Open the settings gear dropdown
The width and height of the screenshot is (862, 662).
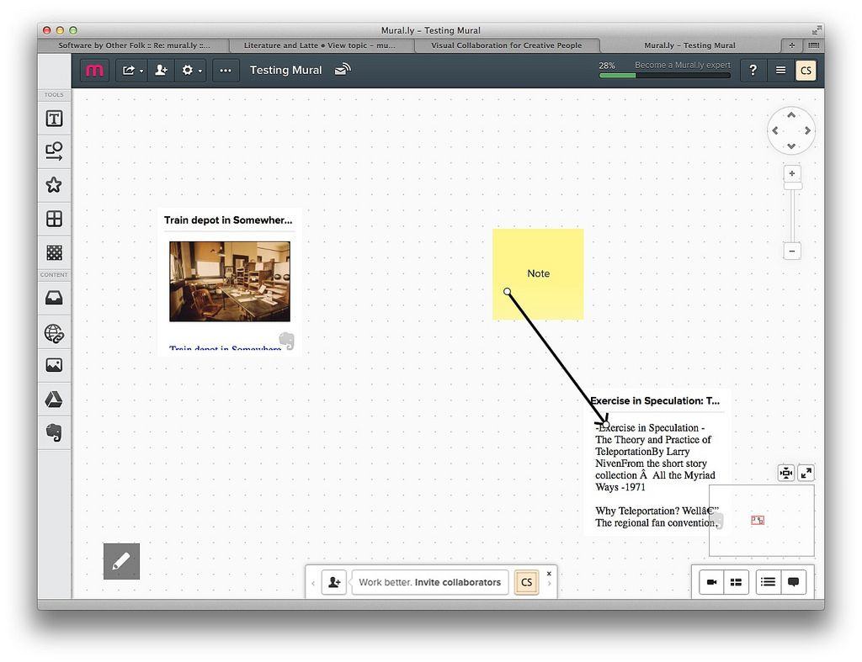[x=191, y=71]
